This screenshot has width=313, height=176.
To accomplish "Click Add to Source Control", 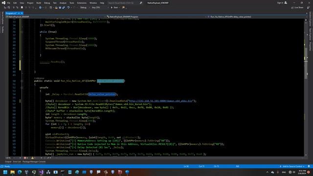I will click(292, 166).
